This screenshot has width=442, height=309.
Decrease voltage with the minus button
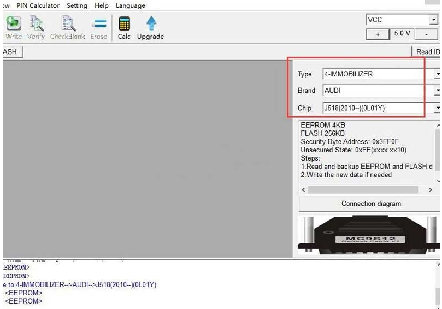pos(427,34)
